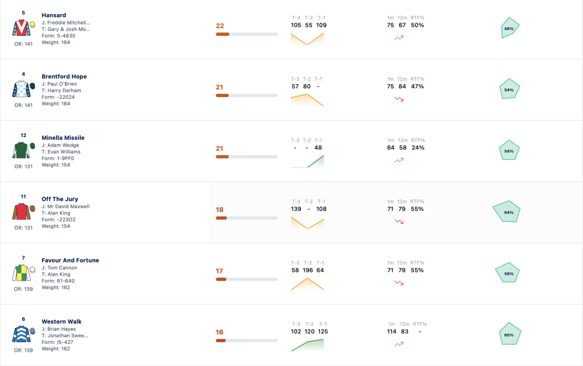Viewport: 583px width, 366px height.
Task: Click Minella Missile's green jockey silks
Action: tap(23, 151)
